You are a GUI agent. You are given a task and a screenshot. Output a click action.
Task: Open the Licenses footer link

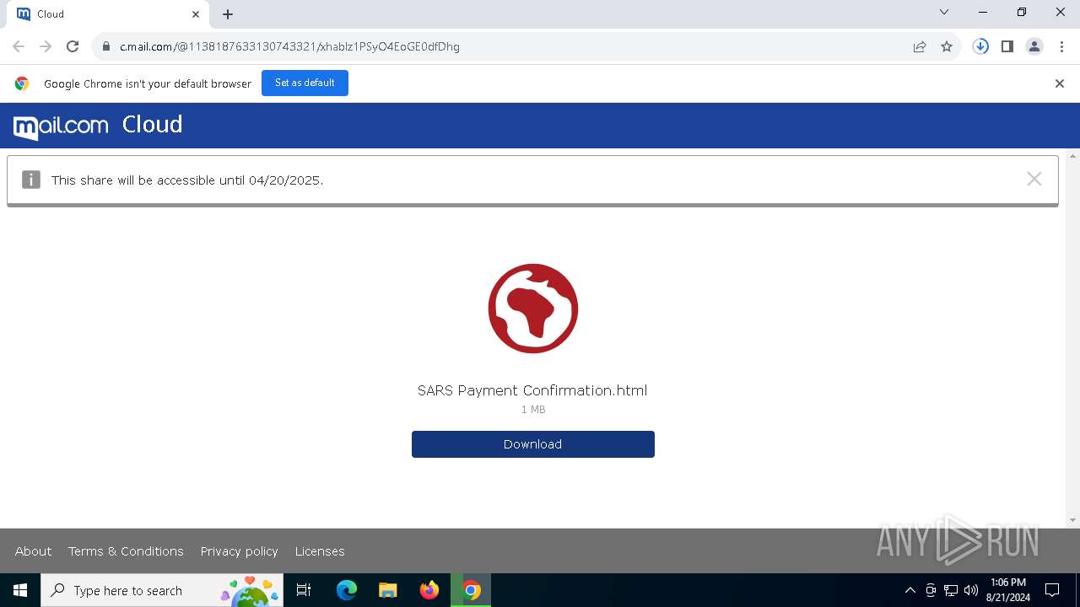pyautogui.click(x=320, y=551)
